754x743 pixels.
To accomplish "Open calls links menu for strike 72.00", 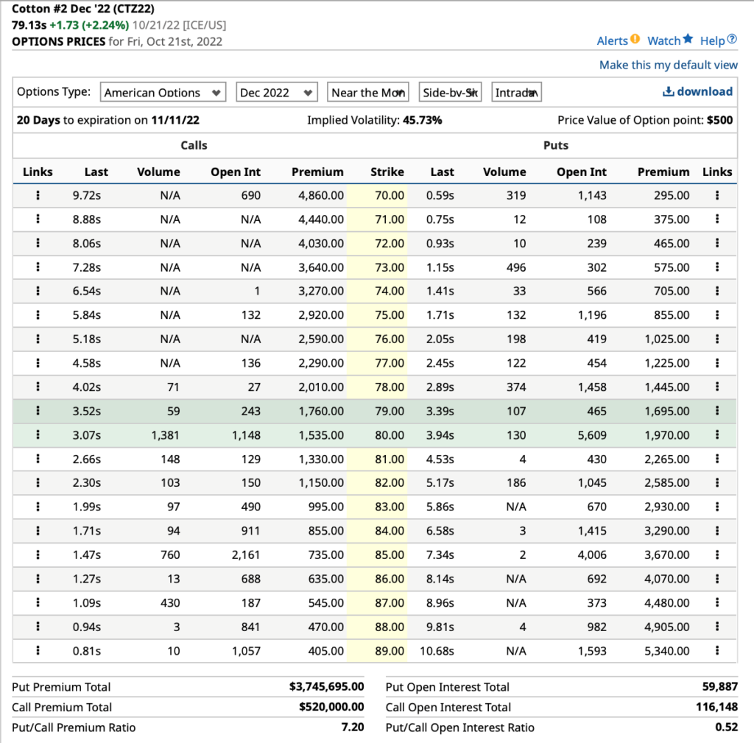I will point(38,243).
